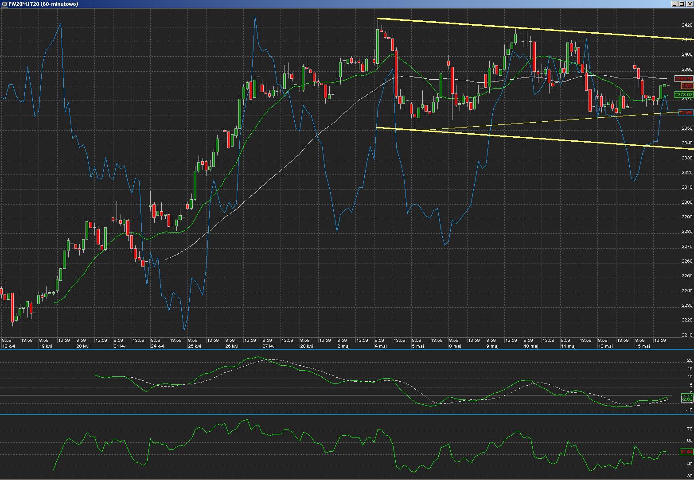Image resolution: width=694 pixels, height=480 pixels.
Task: Click the 2420 level on price axis
Action: pyautogui.click(x=687, y=25)
